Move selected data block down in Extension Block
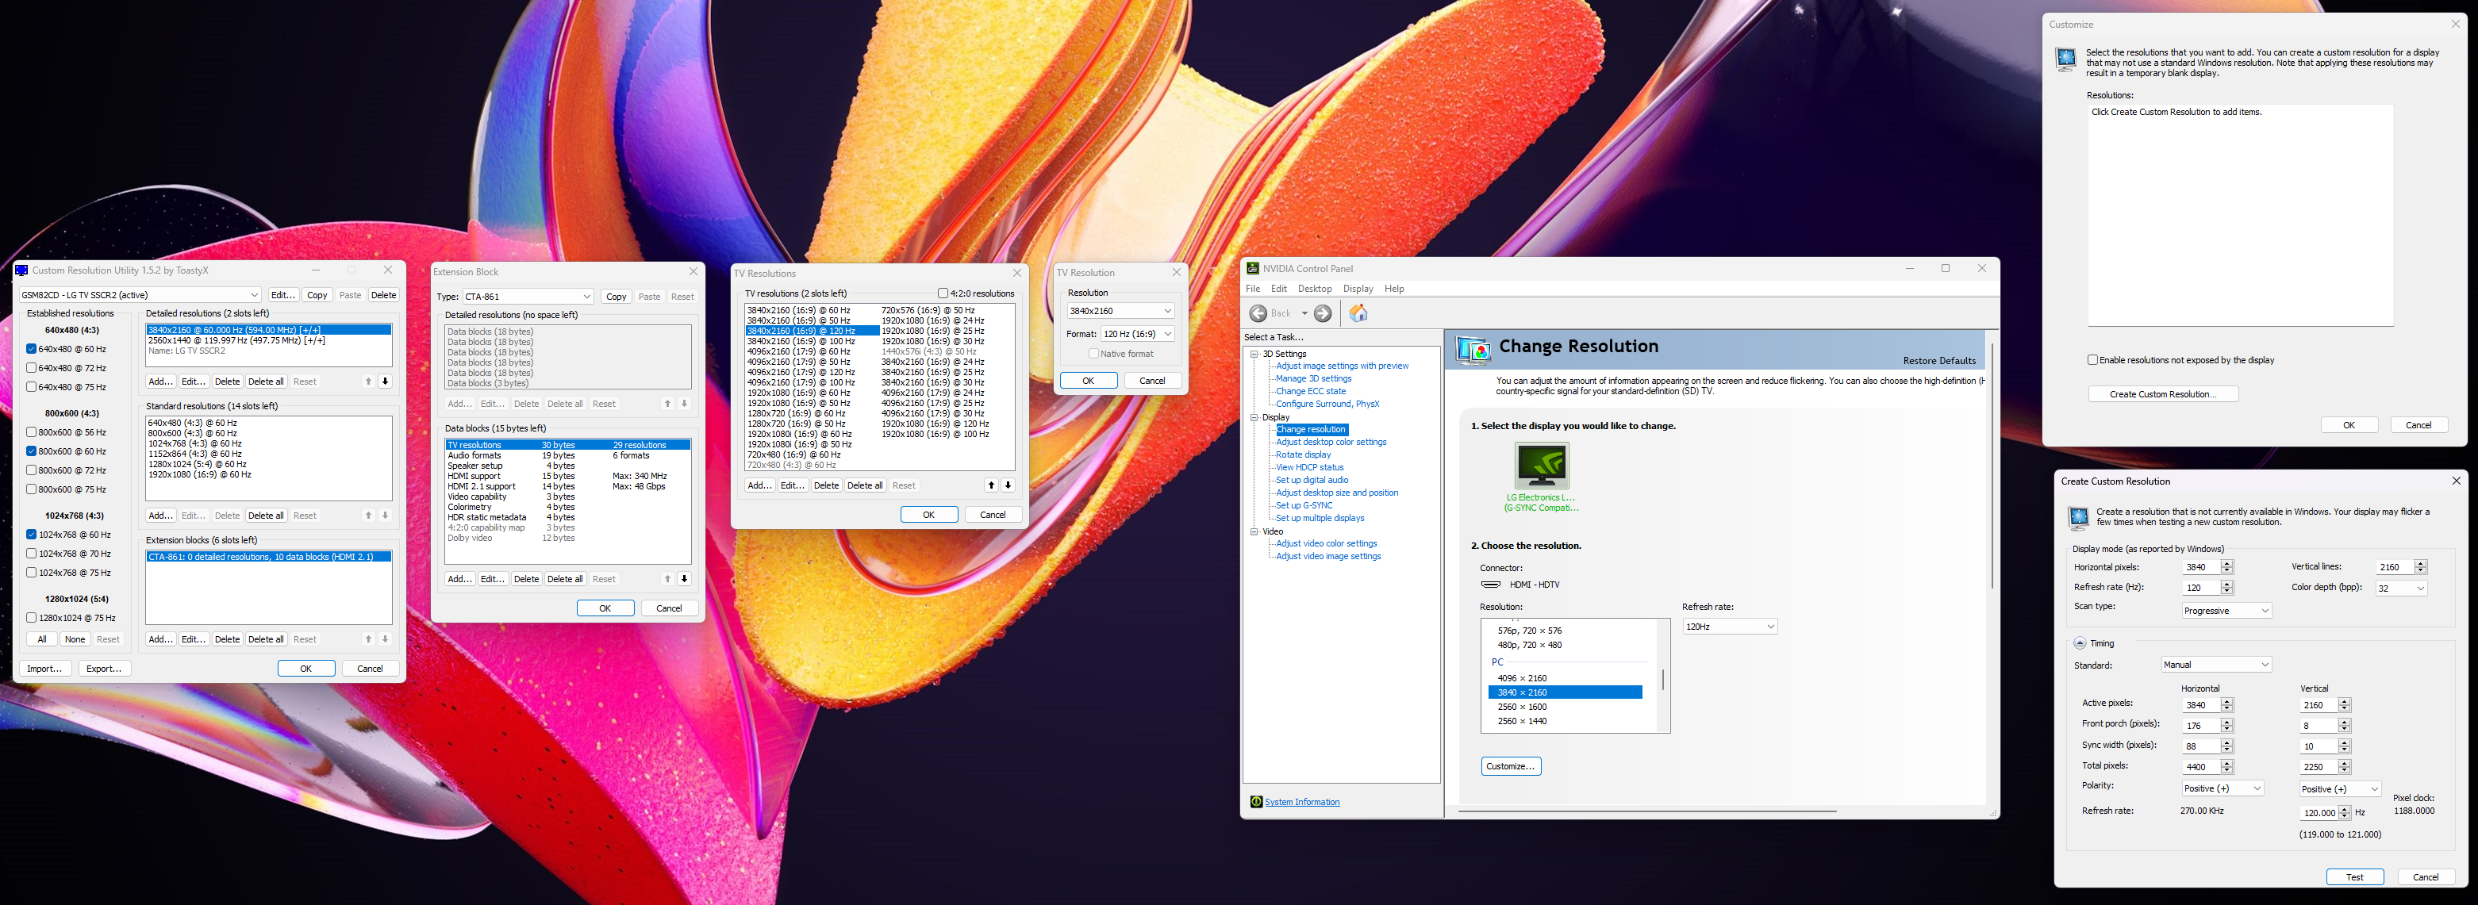The image size is (2478, 905). (x=684, y=579)
